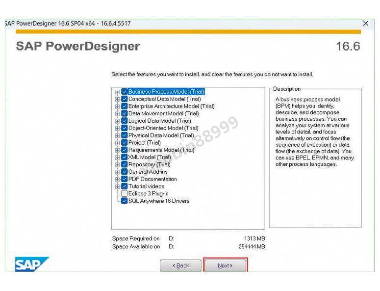Go back with the Back button
The height and width of the screenshot is (291, 380).
click(180, 265)
